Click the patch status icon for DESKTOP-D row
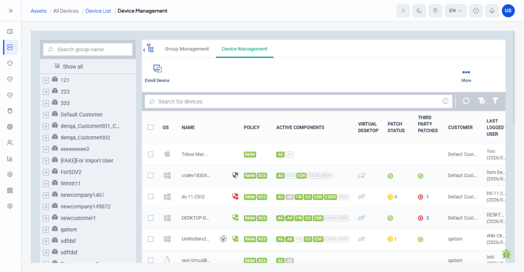This screenshot has width=524, height=272. (390, 218)
